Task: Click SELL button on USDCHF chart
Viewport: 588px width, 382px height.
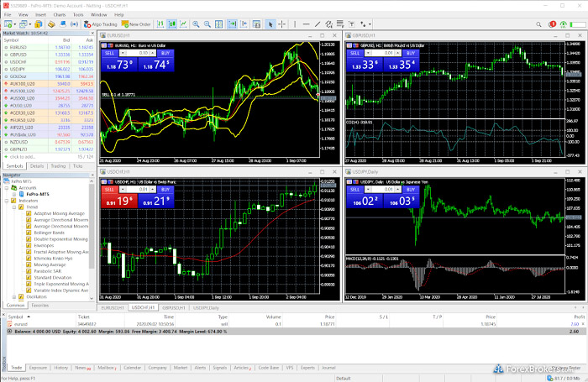Action: tap(109, 189)
